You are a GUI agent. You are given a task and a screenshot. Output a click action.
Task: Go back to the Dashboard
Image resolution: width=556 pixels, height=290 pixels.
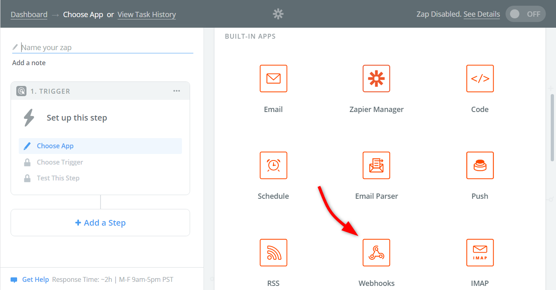29,15
